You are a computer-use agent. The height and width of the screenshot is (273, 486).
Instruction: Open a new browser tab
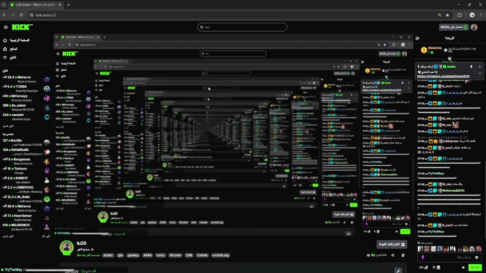click(x=68, y=5)
